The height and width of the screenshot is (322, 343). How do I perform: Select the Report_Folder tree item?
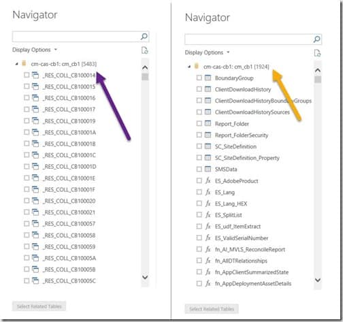(x=231, y=124)
